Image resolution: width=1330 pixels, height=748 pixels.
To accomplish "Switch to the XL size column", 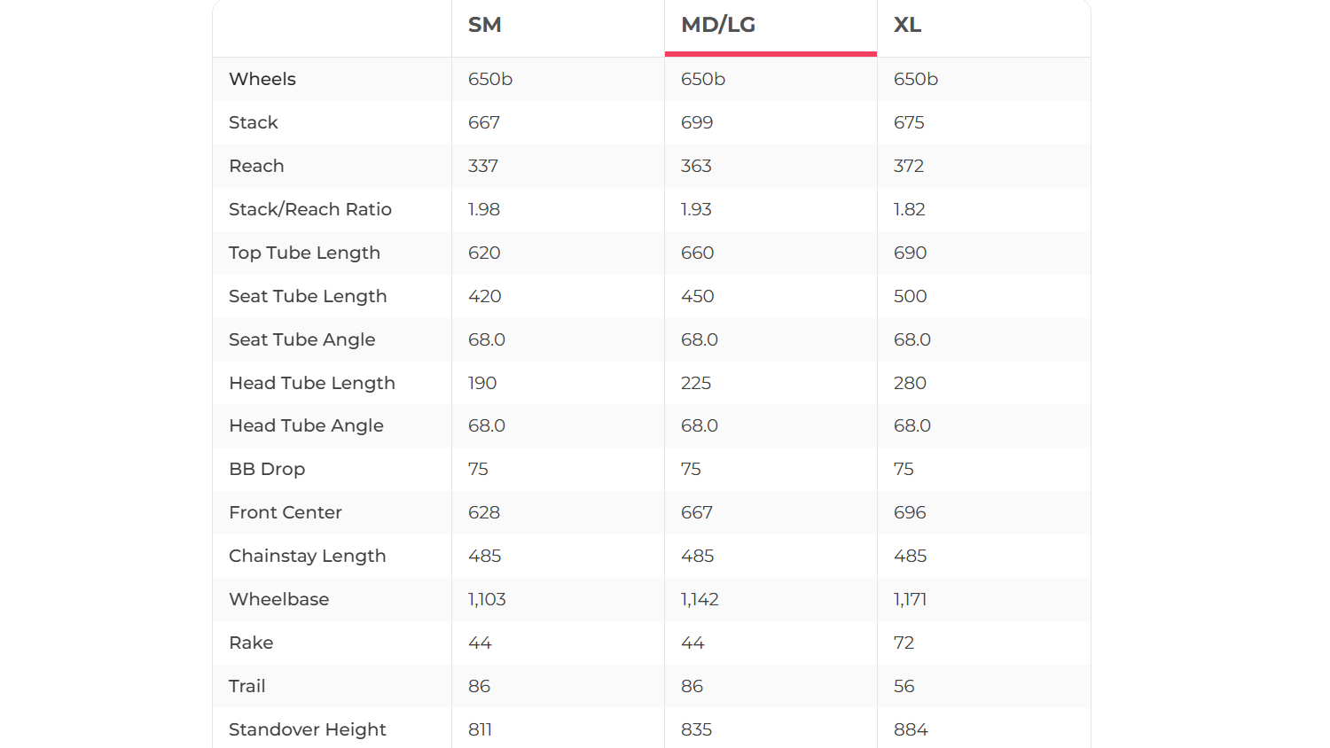I will (x=907, y=25).
